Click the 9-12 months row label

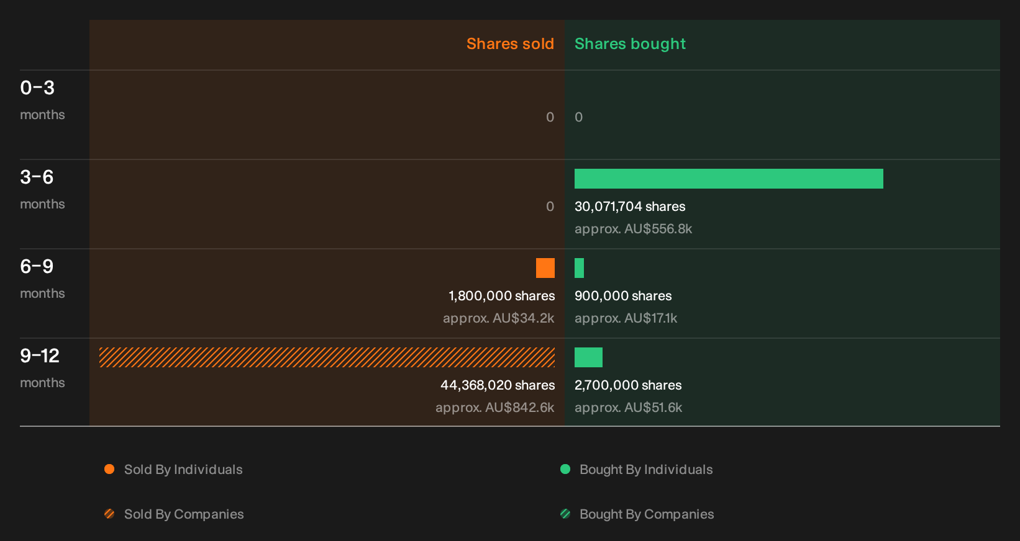(x=42, y=368)
